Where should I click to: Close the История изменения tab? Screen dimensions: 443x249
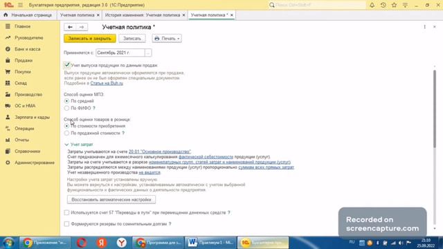coord(183,15)
